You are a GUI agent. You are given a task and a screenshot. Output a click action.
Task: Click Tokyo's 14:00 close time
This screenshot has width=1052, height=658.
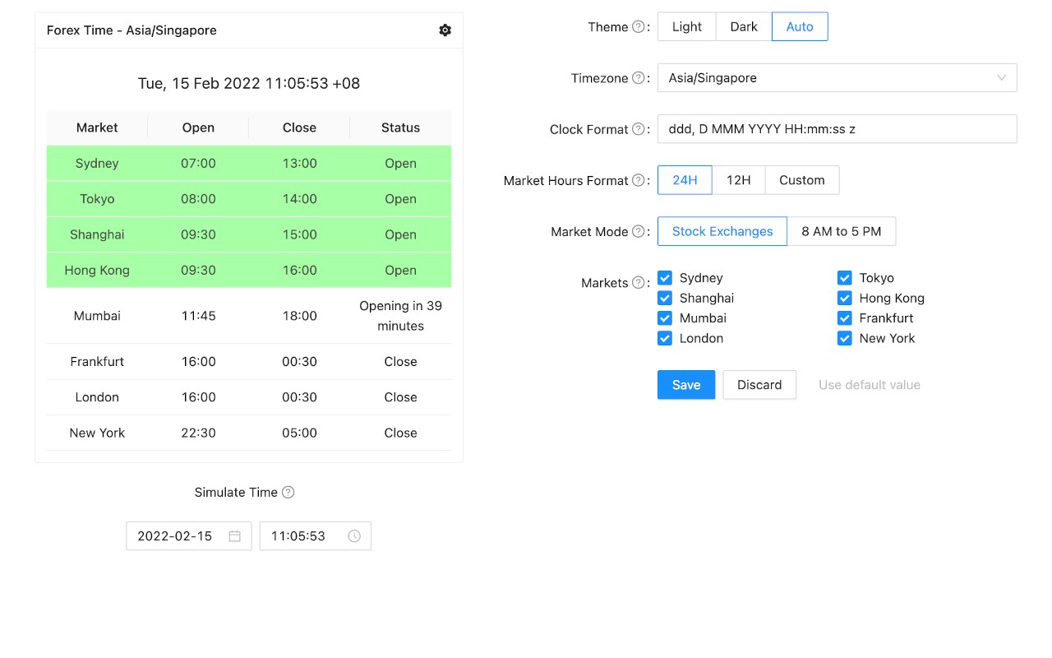(x=299, y=199)
